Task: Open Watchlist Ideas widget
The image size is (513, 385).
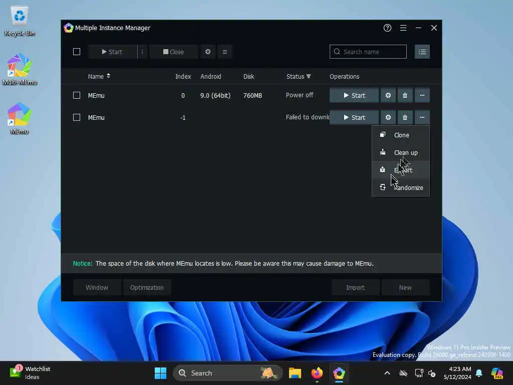Action: [x=30, y=373]
